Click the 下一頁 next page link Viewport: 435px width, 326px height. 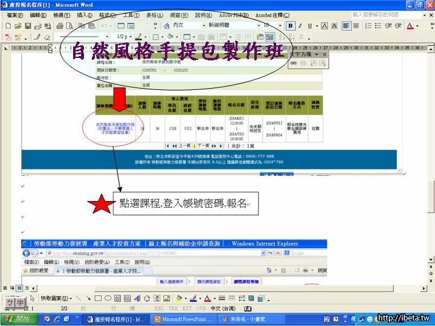[204, 145]
